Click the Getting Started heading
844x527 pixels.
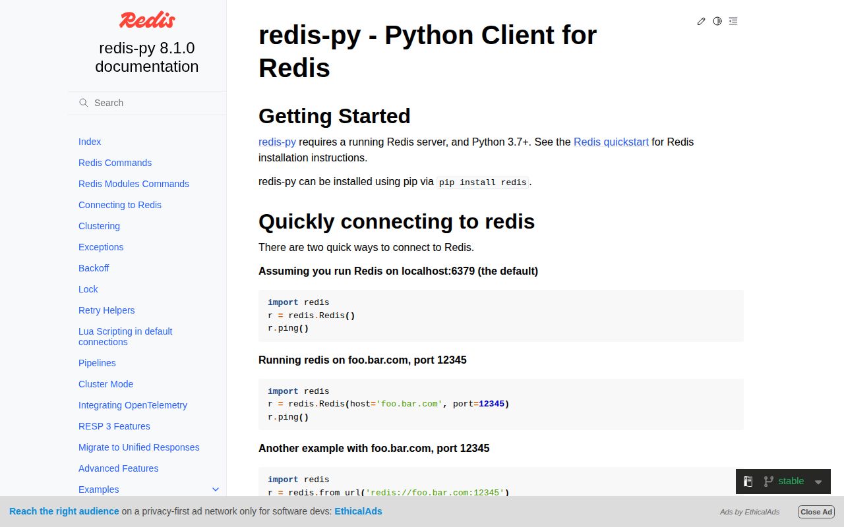(x=334, y=116)
